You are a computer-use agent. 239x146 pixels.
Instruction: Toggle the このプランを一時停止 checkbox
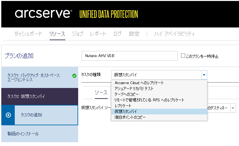[x=183, y=56]
